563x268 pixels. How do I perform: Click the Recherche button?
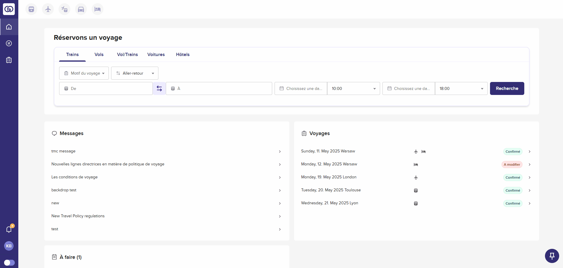tap(507, 88)
